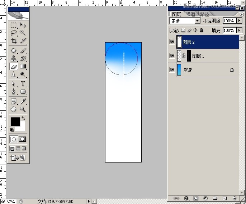246x204 pixels.
Task: Hide 图层 2 with its eye icon
Action: 172,42
